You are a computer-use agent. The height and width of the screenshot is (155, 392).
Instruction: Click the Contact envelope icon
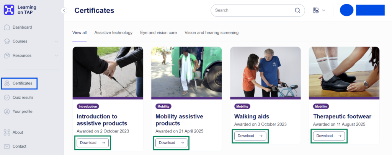pyautogui.click(x=7, y=146)
